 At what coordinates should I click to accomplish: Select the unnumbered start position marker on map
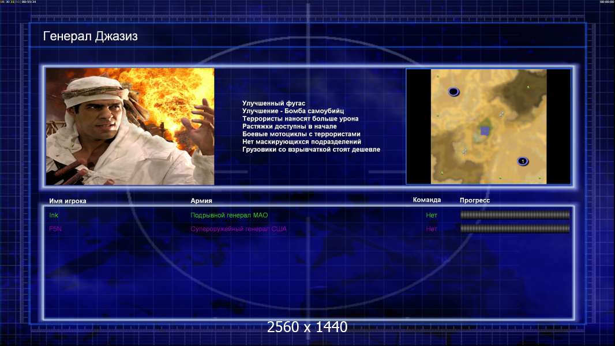point(453,92)
